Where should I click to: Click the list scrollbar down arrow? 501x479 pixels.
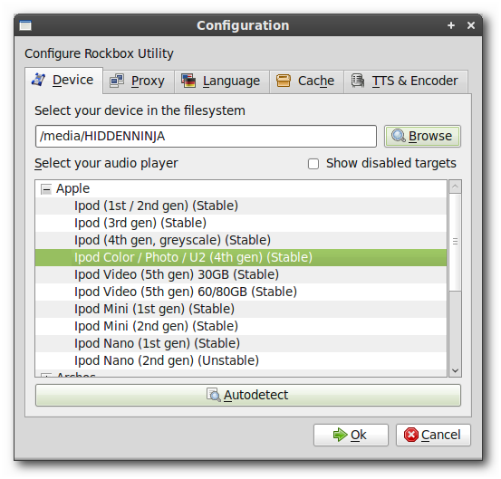(x=455, y=370)
